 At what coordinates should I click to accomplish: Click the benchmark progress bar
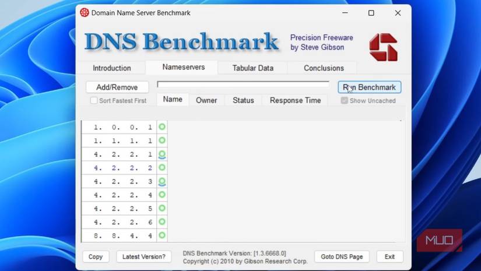[243, 84]
